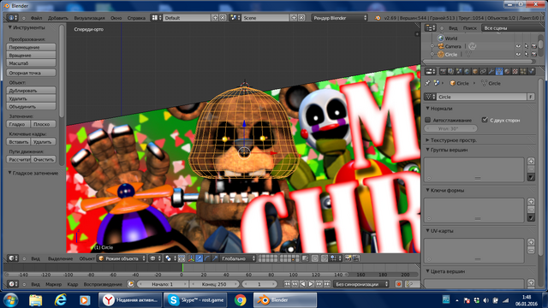The height and width of the screenshot is (308, 548).
Task: Click the Перемещение button
Action: (31, 47)
